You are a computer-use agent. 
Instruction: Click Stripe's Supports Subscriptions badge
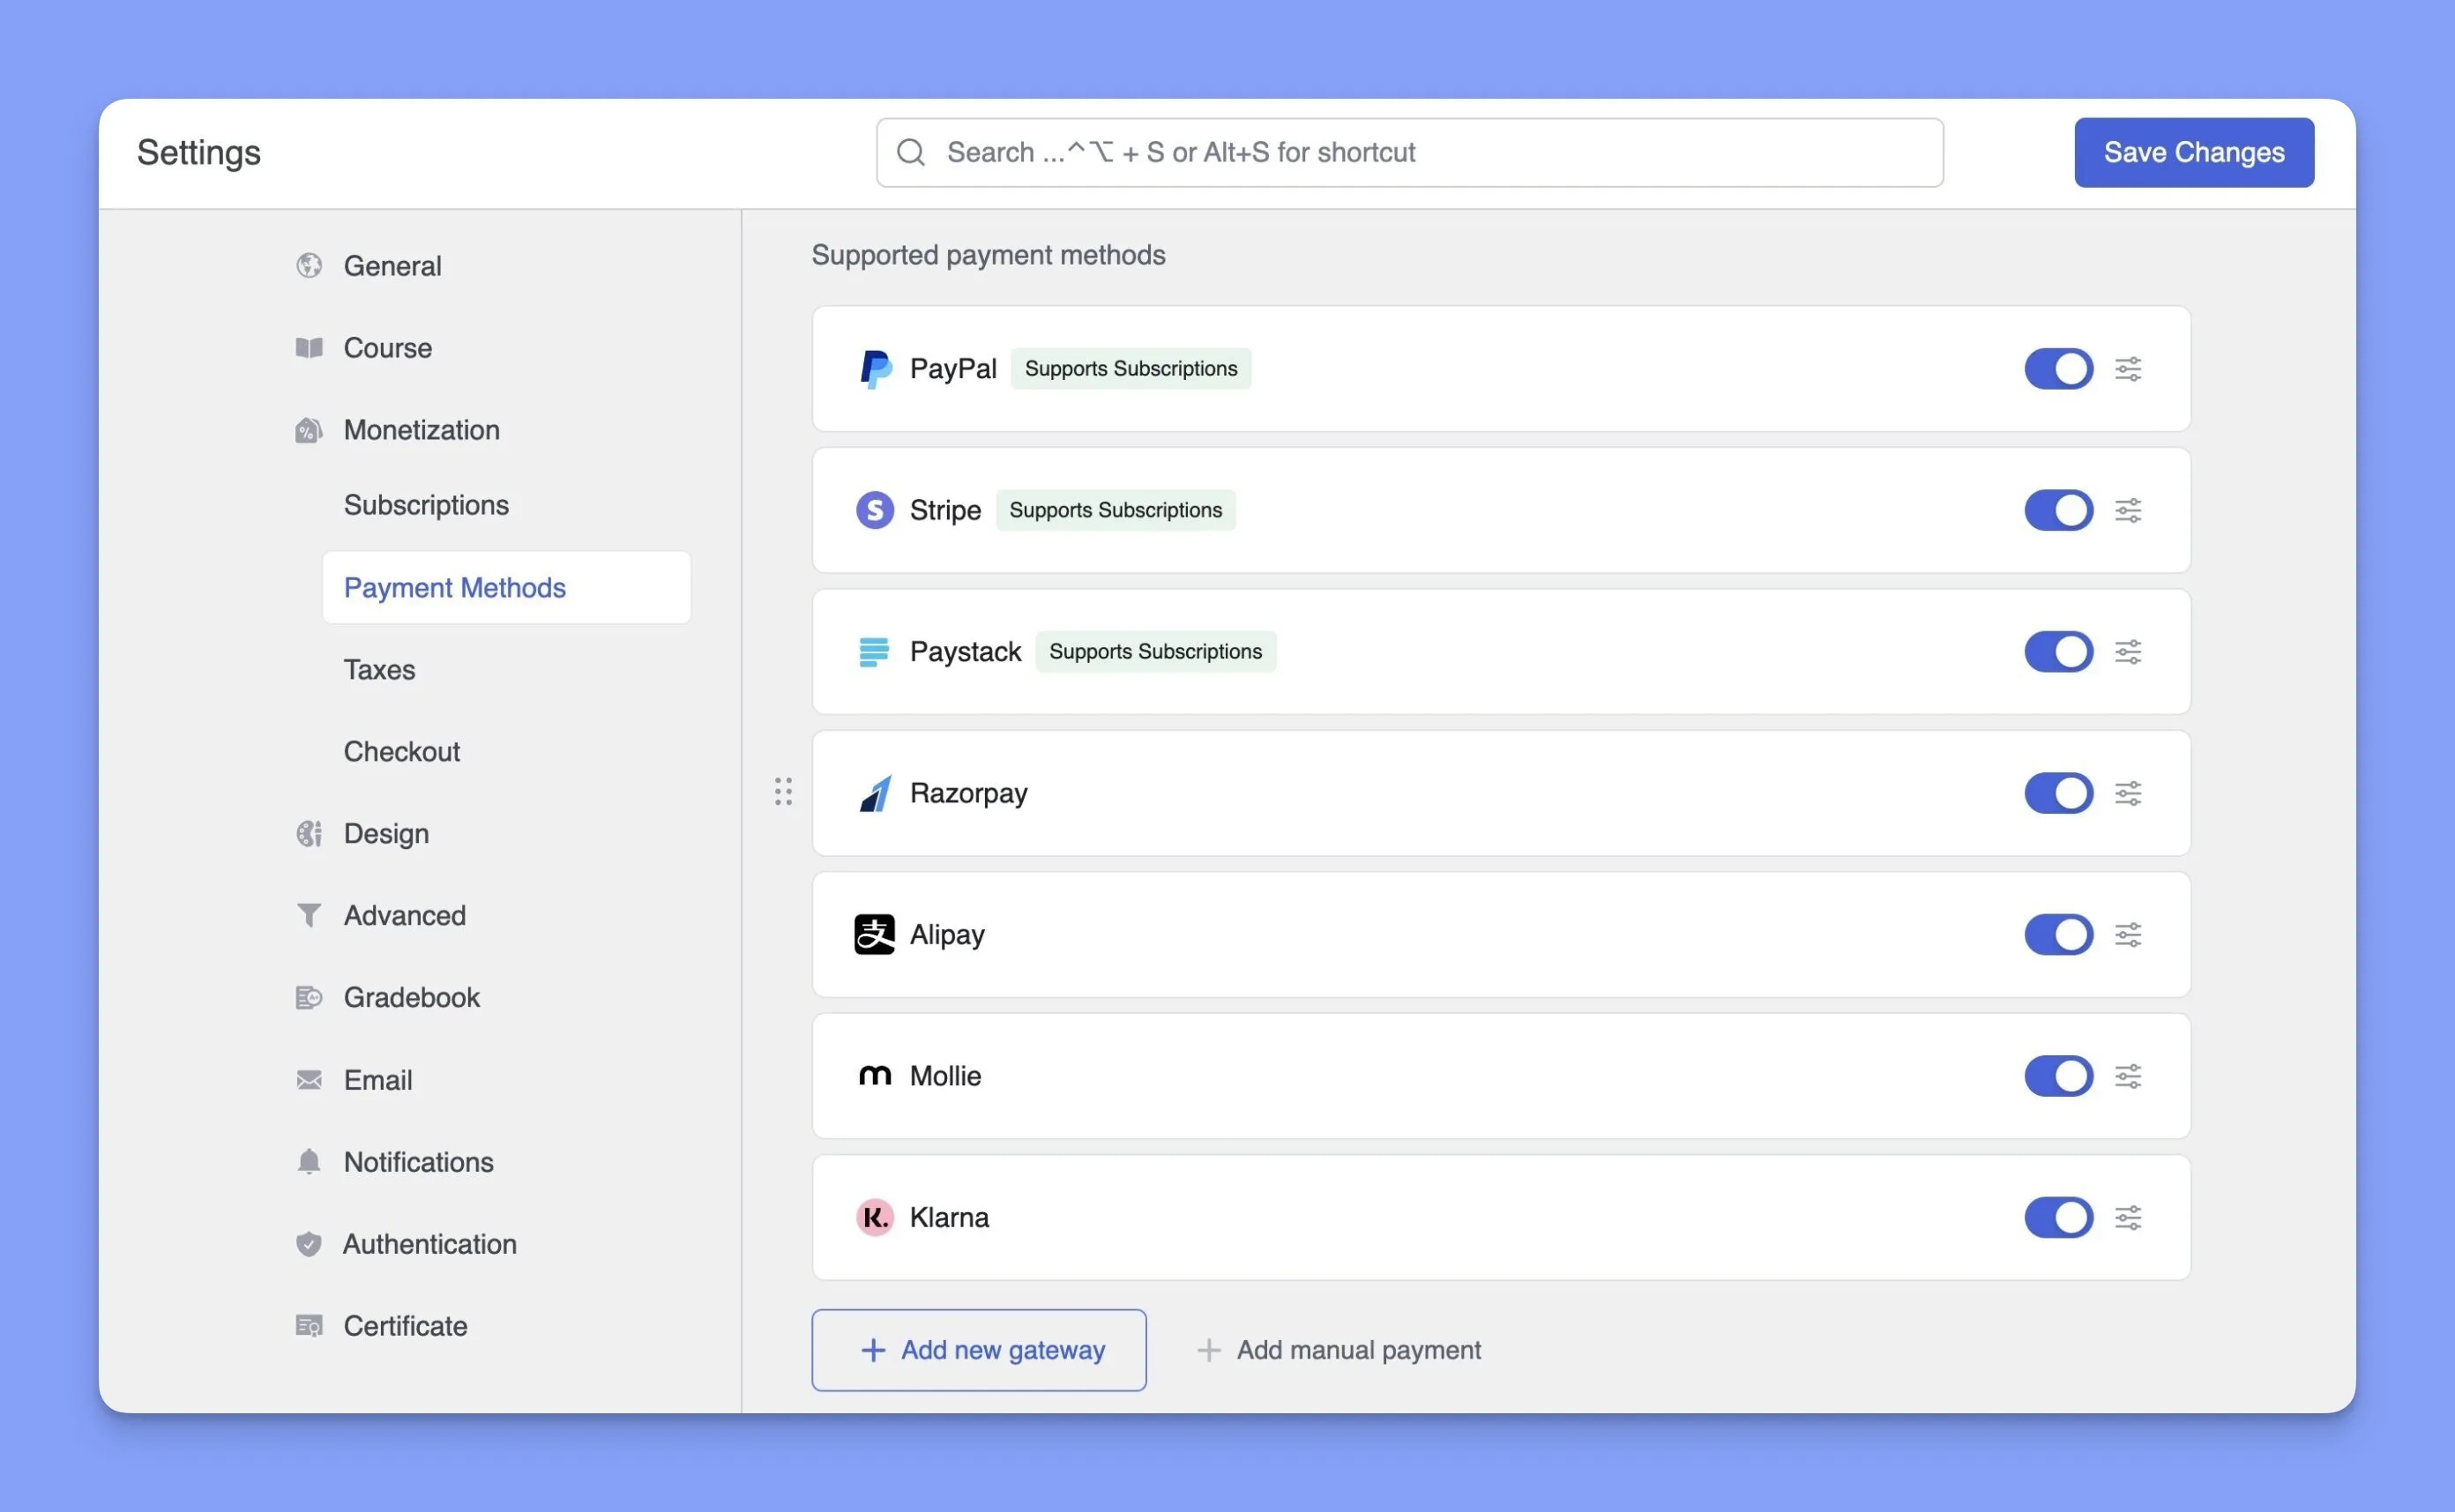[1116, 511]
